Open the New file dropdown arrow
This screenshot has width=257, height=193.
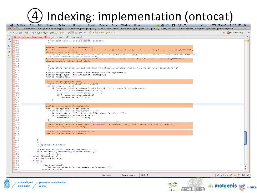coord(13,33)
